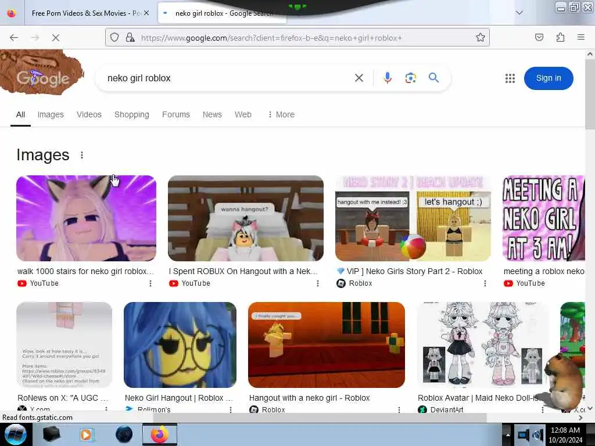View site security via the padlock icon
Screen dimensions: 595x446
(x=130, y=37)
